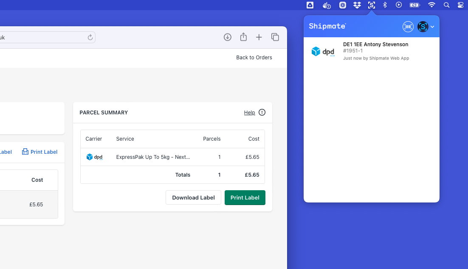Click the Help link in Parcel Summary

click(249, 112)
